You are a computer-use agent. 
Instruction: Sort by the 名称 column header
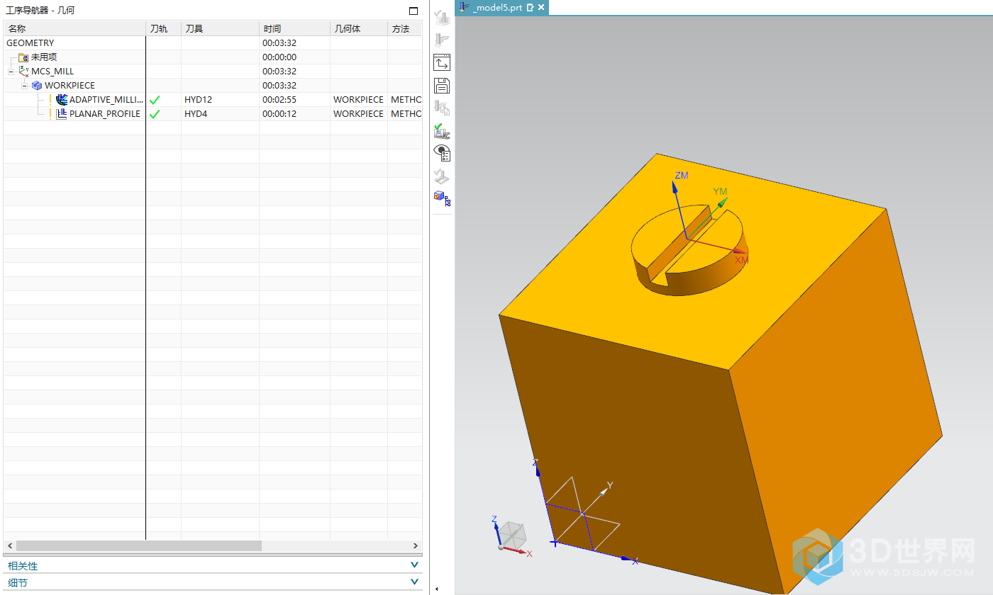pos(74,28)
